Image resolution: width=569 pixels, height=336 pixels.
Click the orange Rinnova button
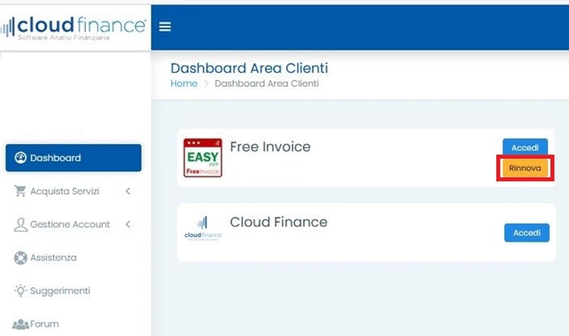[x=525, y=168]
